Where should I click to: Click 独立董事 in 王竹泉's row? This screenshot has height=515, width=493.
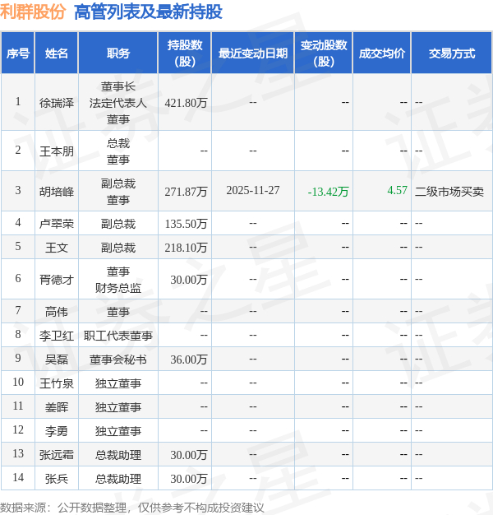pos(118,383)
